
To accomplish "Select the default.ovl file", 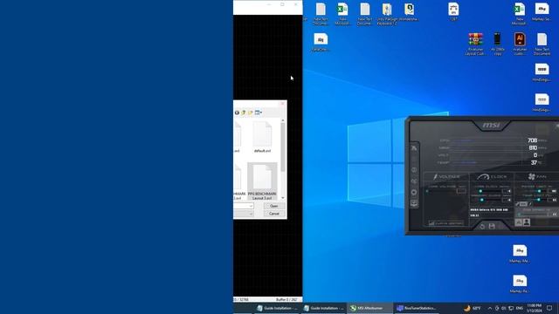I will click(262, 138).
